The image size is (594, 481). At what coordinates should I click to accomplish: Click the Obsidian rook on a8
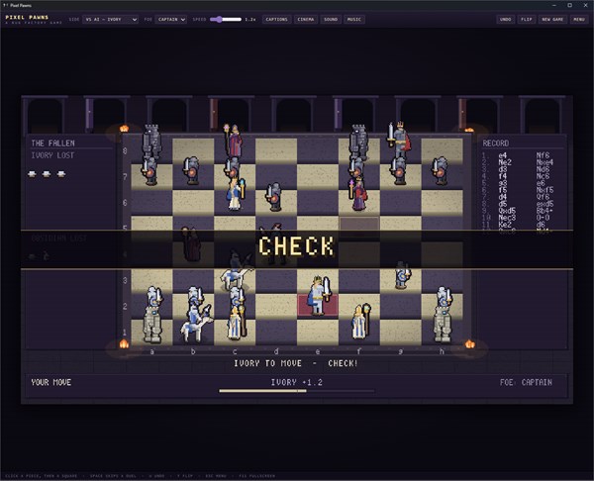(x=151, y=143)
